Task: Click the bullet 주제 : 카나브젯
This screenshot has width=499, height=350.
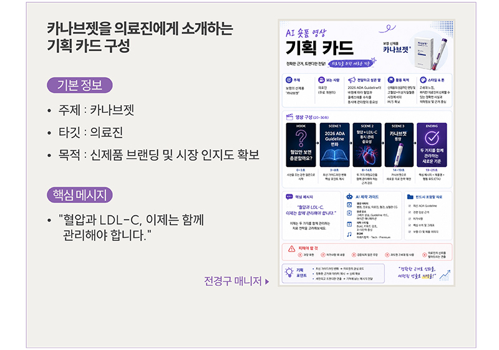Action: (x=96, y=110)
